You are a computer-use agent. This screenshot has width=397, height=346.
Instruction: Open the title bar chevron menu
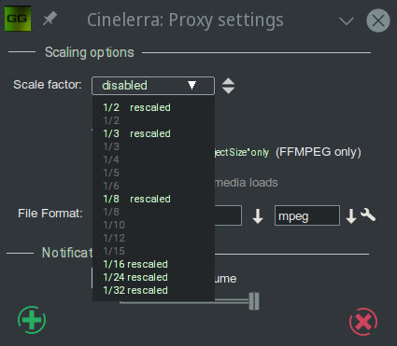coord(347,21)
